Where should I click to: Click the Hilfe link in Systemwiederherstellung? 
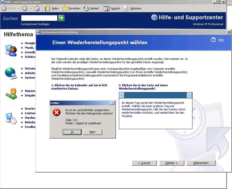coord(221,40)
